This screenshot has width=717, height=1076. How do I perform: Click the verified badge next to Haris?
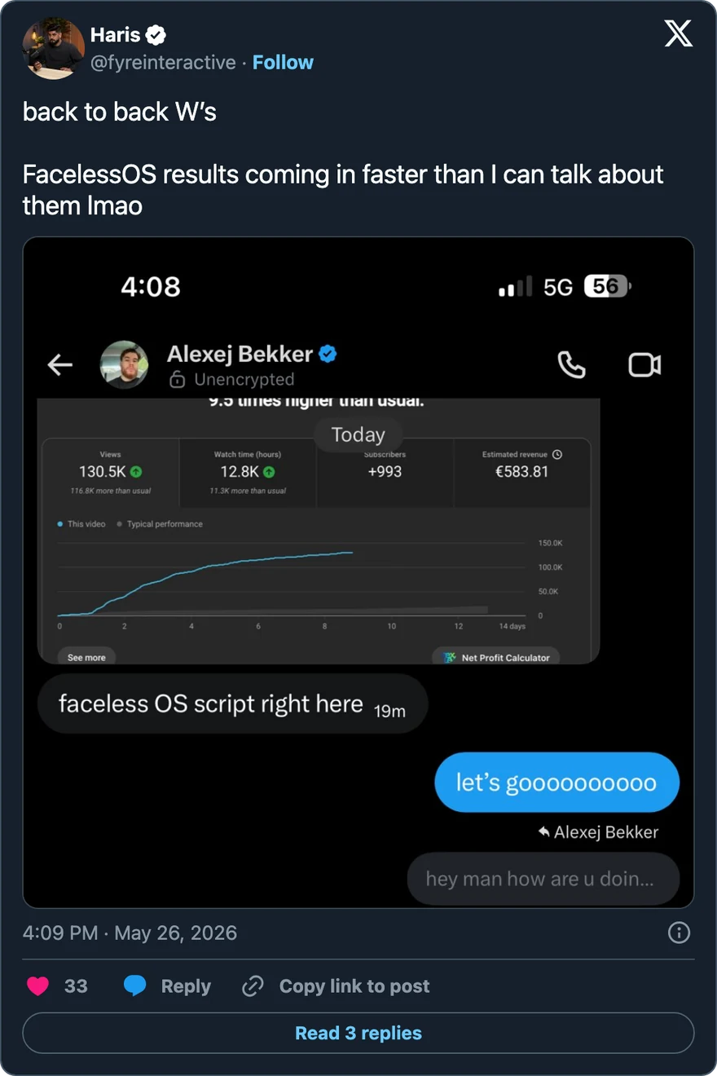point(156,35)
